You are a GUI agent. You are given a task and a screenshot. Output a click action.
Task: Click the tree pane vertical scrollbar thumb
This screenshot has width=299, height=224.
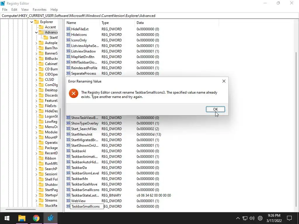[60, 124]
